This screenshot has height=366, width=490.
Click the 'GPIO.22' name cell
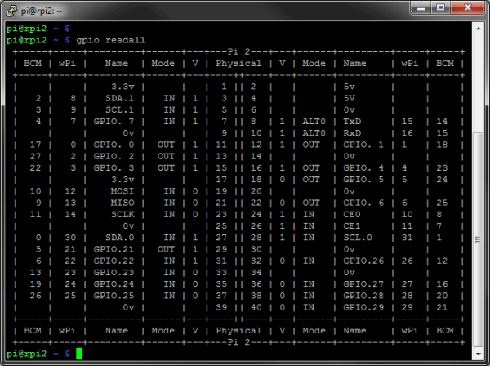click(114, 261)
